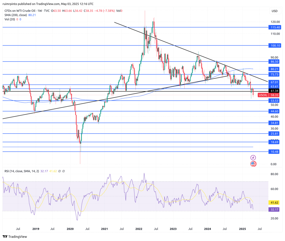Select the Vol (20) indicator legend
Image resolution: width=285 pixels, height=241 pixels.
[10, 19]
